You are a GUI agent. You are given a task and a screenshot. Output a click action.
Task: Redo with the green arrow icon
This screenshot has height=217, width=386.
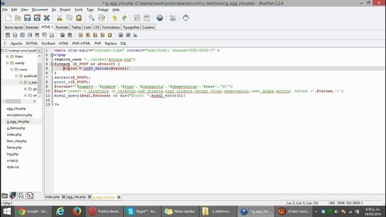click(x=124, y=18)
